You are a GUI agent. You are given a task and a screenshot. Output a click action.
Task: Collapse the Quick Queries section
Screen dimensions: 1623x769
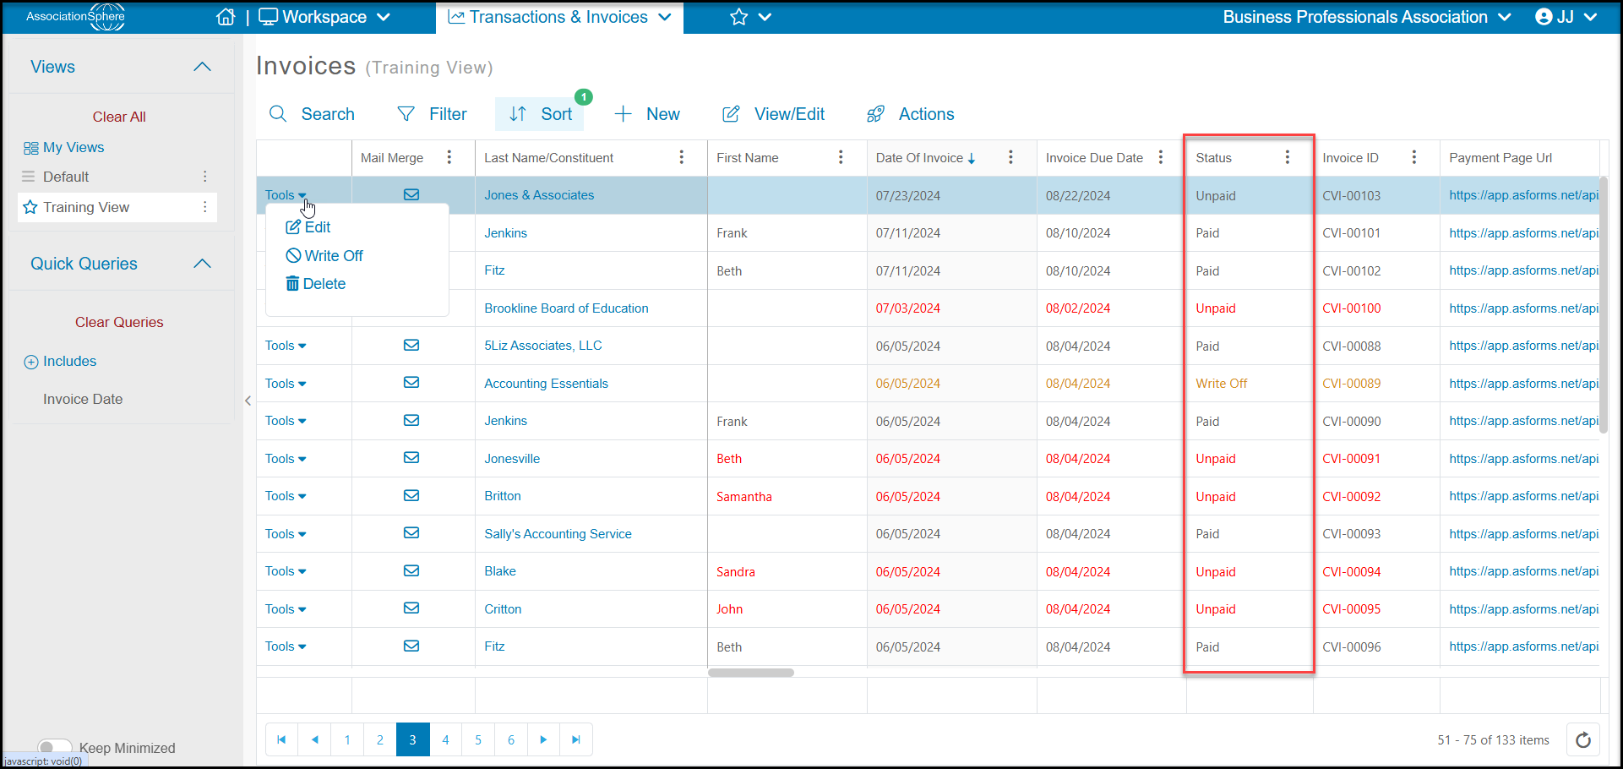tap(202, 264)
